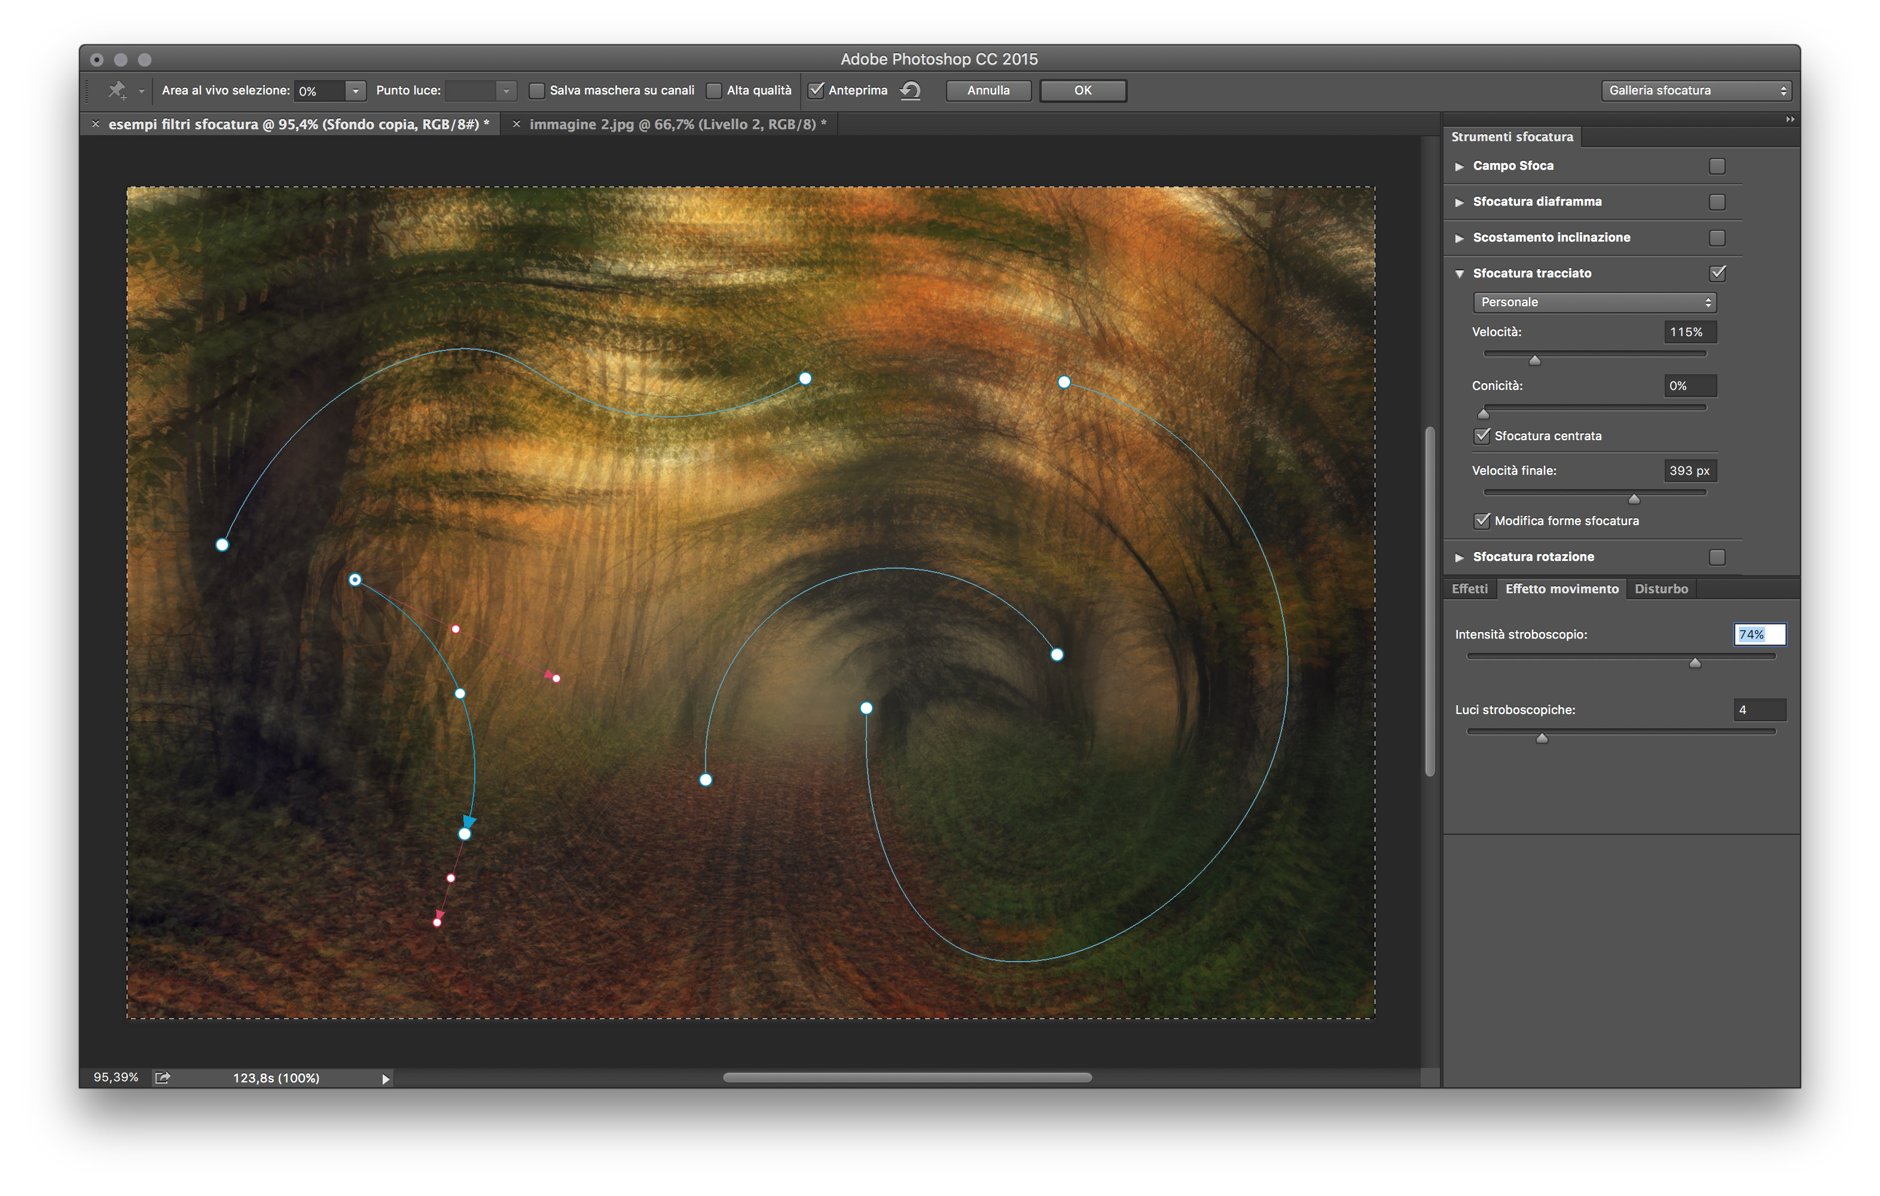The height and width of the screenshot is (1196, 1880).
Task: Click the status bar play arrow icon
Action: [x=386, y=1079]
